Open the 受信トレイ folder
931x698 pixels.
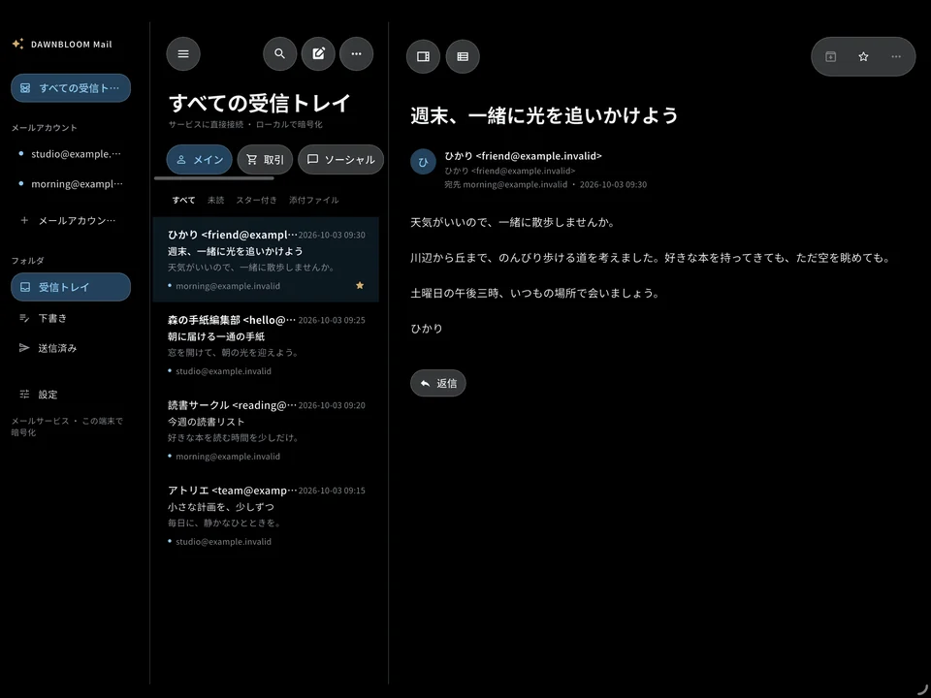71,287
